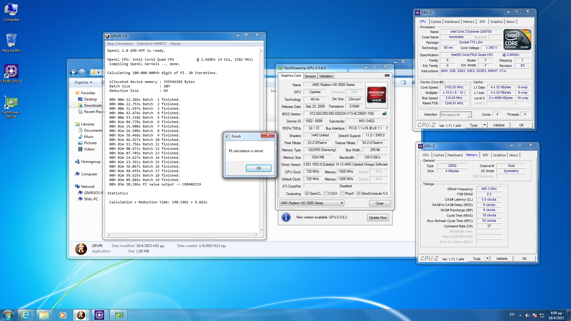Open Internet Explorer from the taskbar
This screenshot has height=321, width=571.
26,315
